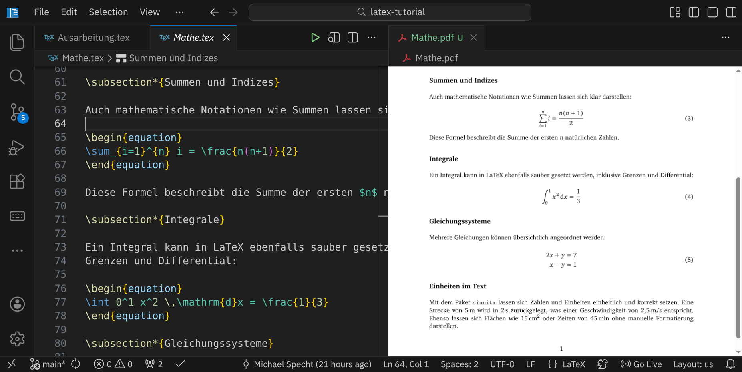The width and height of the screenshot is (742, 372).
Task: Open the Explorer files view
Action: click(x=17, y=42)
